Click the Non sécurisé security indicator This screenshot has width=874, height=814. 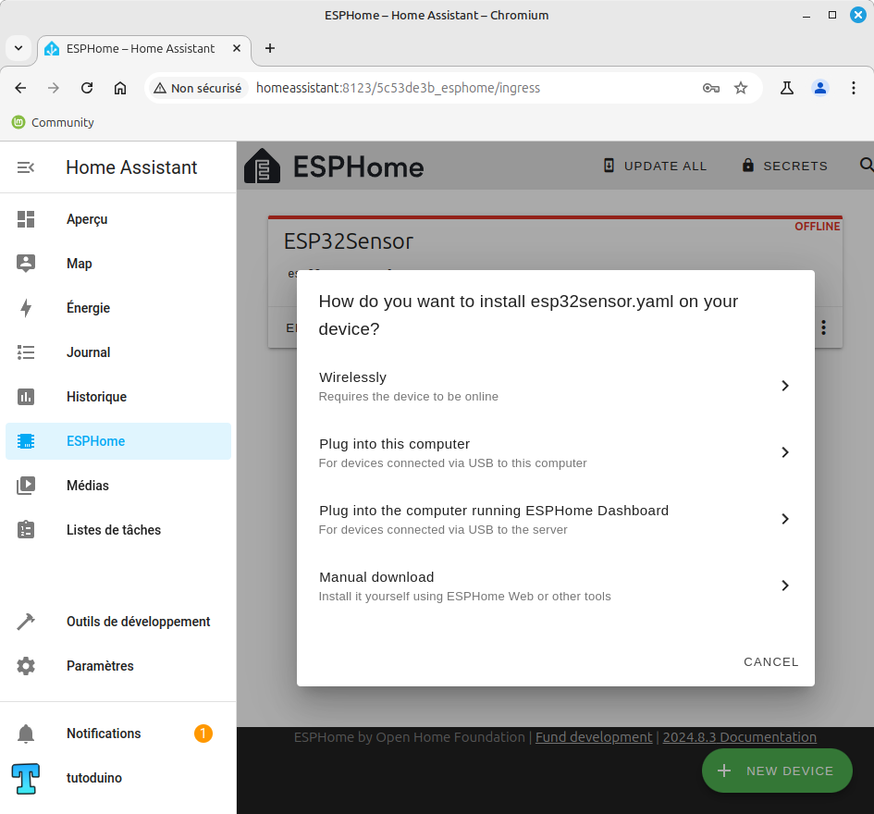point(198,88)
